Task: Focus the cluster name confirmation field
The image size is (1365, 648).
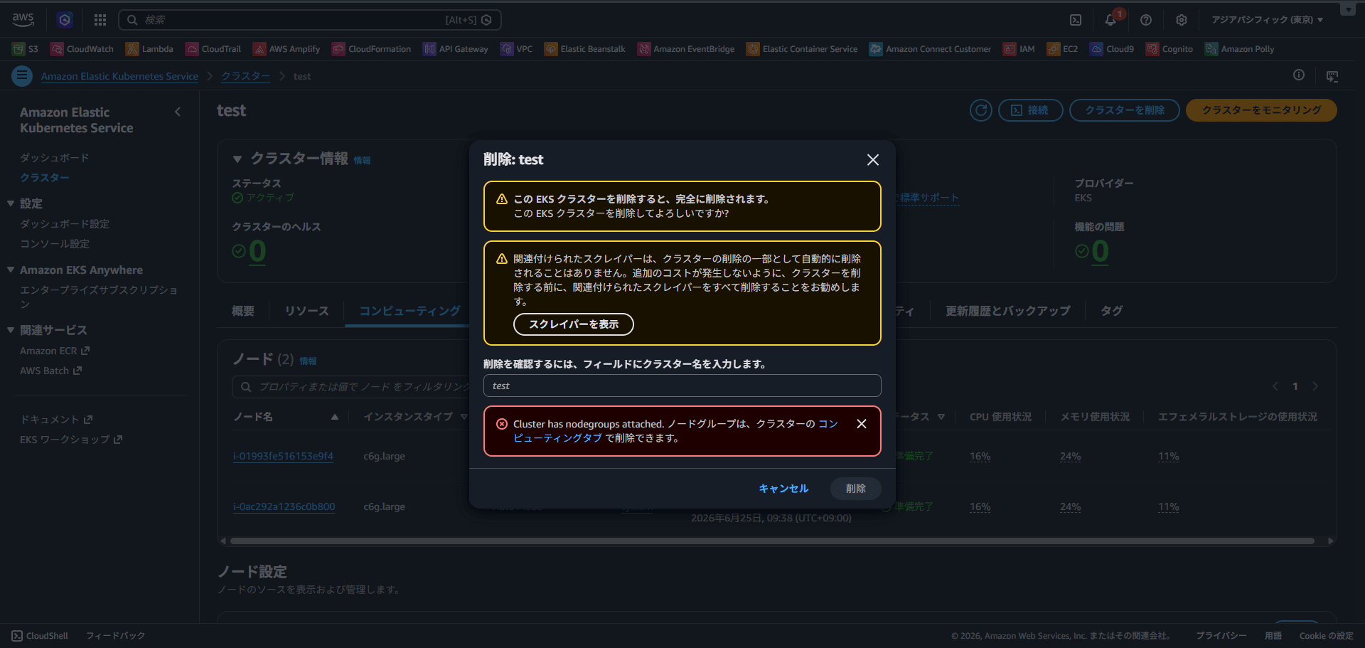Action: coord(682,386)
